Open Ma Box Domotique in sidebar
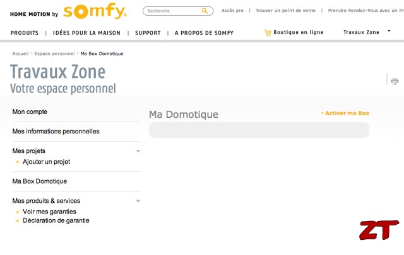Viewport: 404px width, 255px height. pyautogui.click(x=40, y=181)
